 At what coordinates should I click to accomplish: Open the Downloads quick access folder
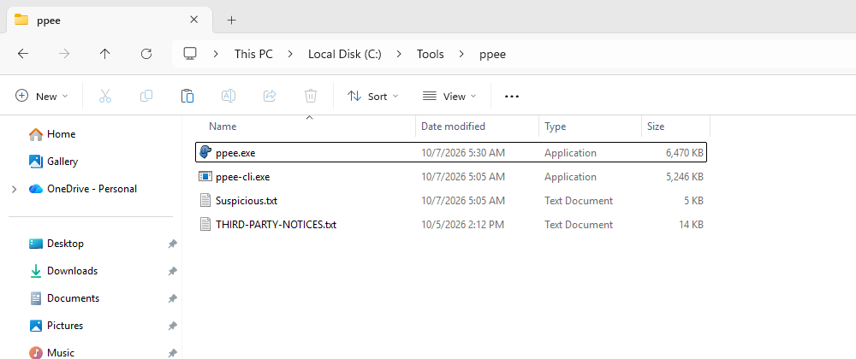click(63, 271)
